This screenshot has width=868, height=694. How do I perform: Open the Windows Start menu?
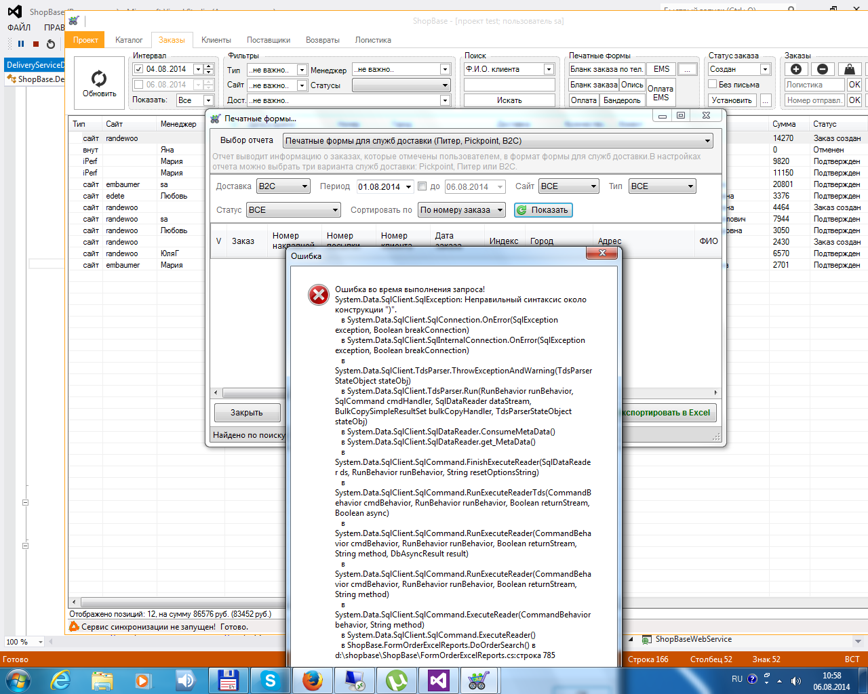point(18,680)
